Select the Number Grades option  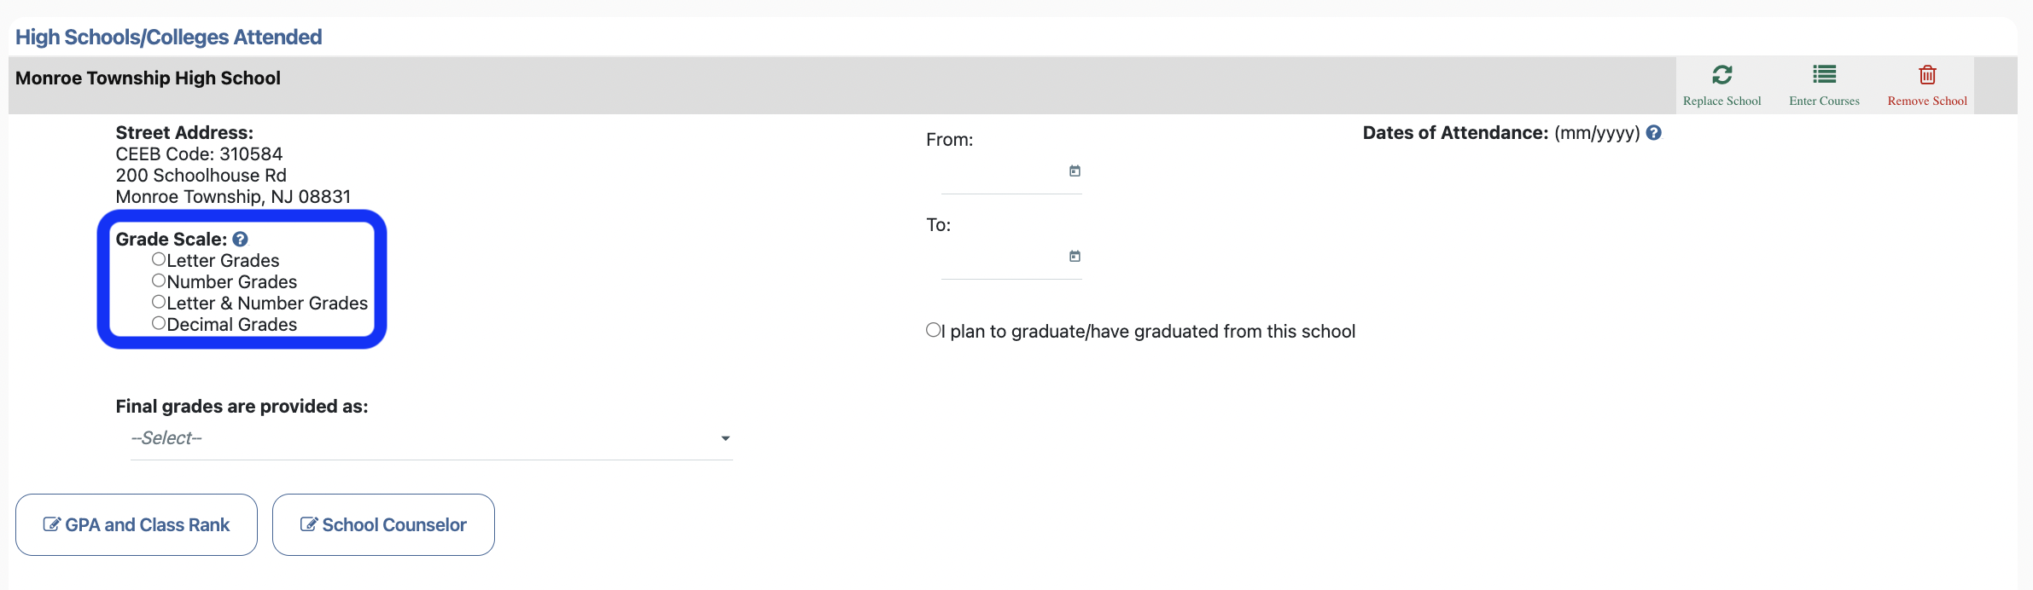(x=158, y=280)
